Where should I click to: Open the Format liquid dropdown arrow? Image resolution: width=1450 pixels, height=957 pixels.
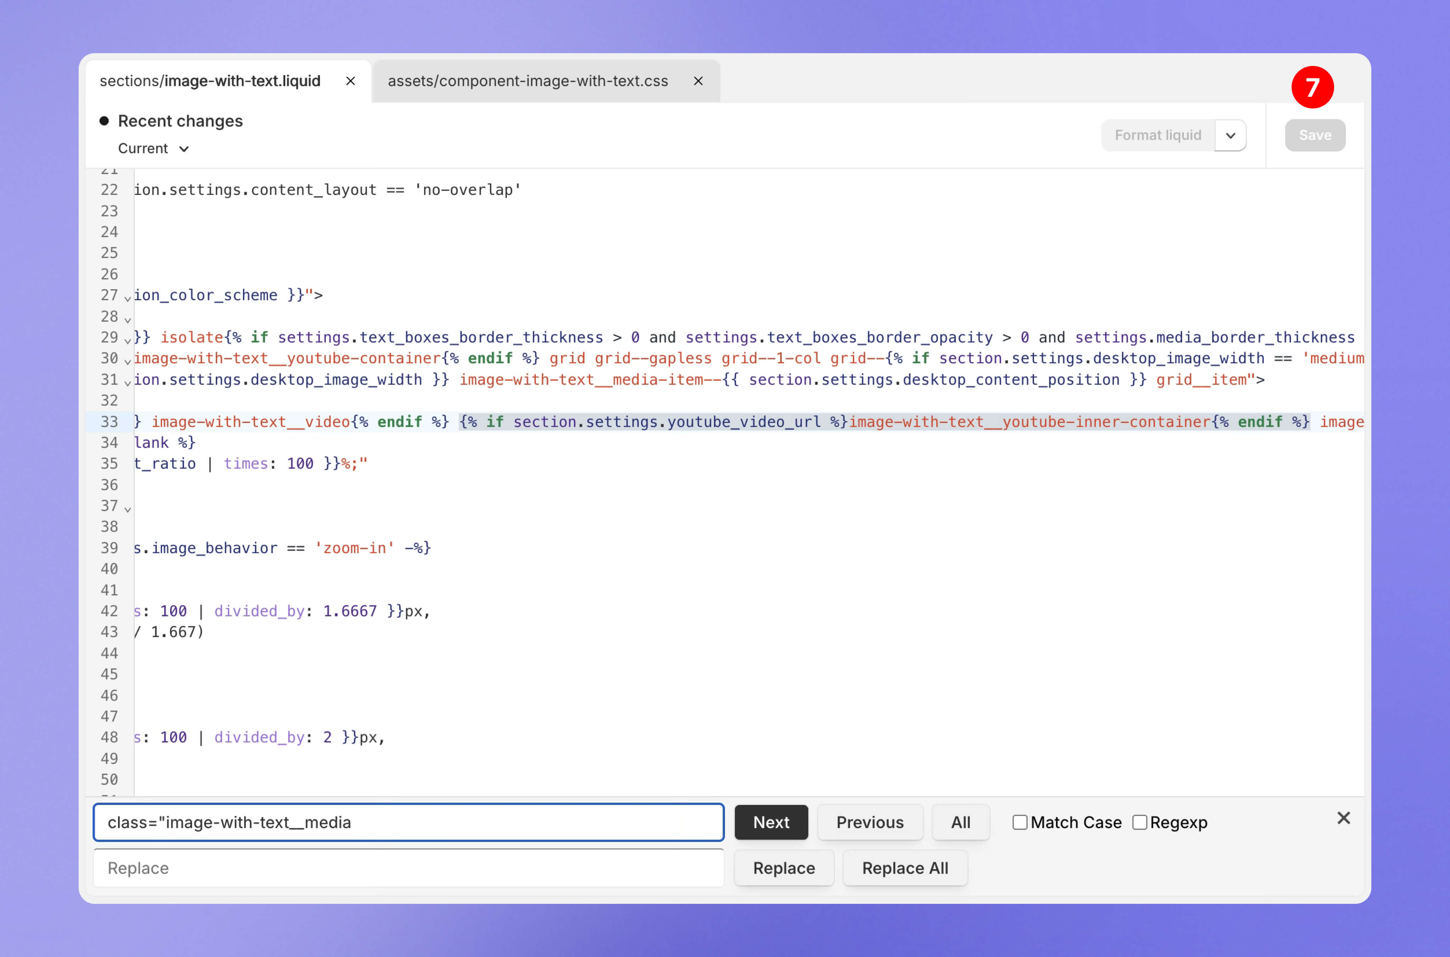pyautogui.click(x=1230, y=135)
